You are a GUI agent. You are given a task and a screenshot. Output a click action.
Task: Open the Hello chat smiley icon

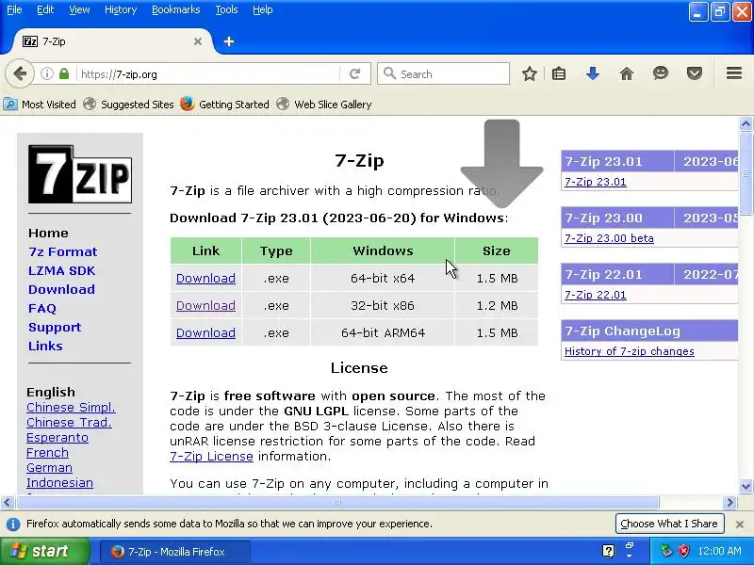tap(661, 73)
